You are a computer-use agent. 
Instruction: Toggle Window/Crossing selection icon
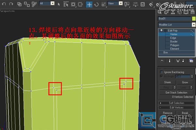click(80, 4)
